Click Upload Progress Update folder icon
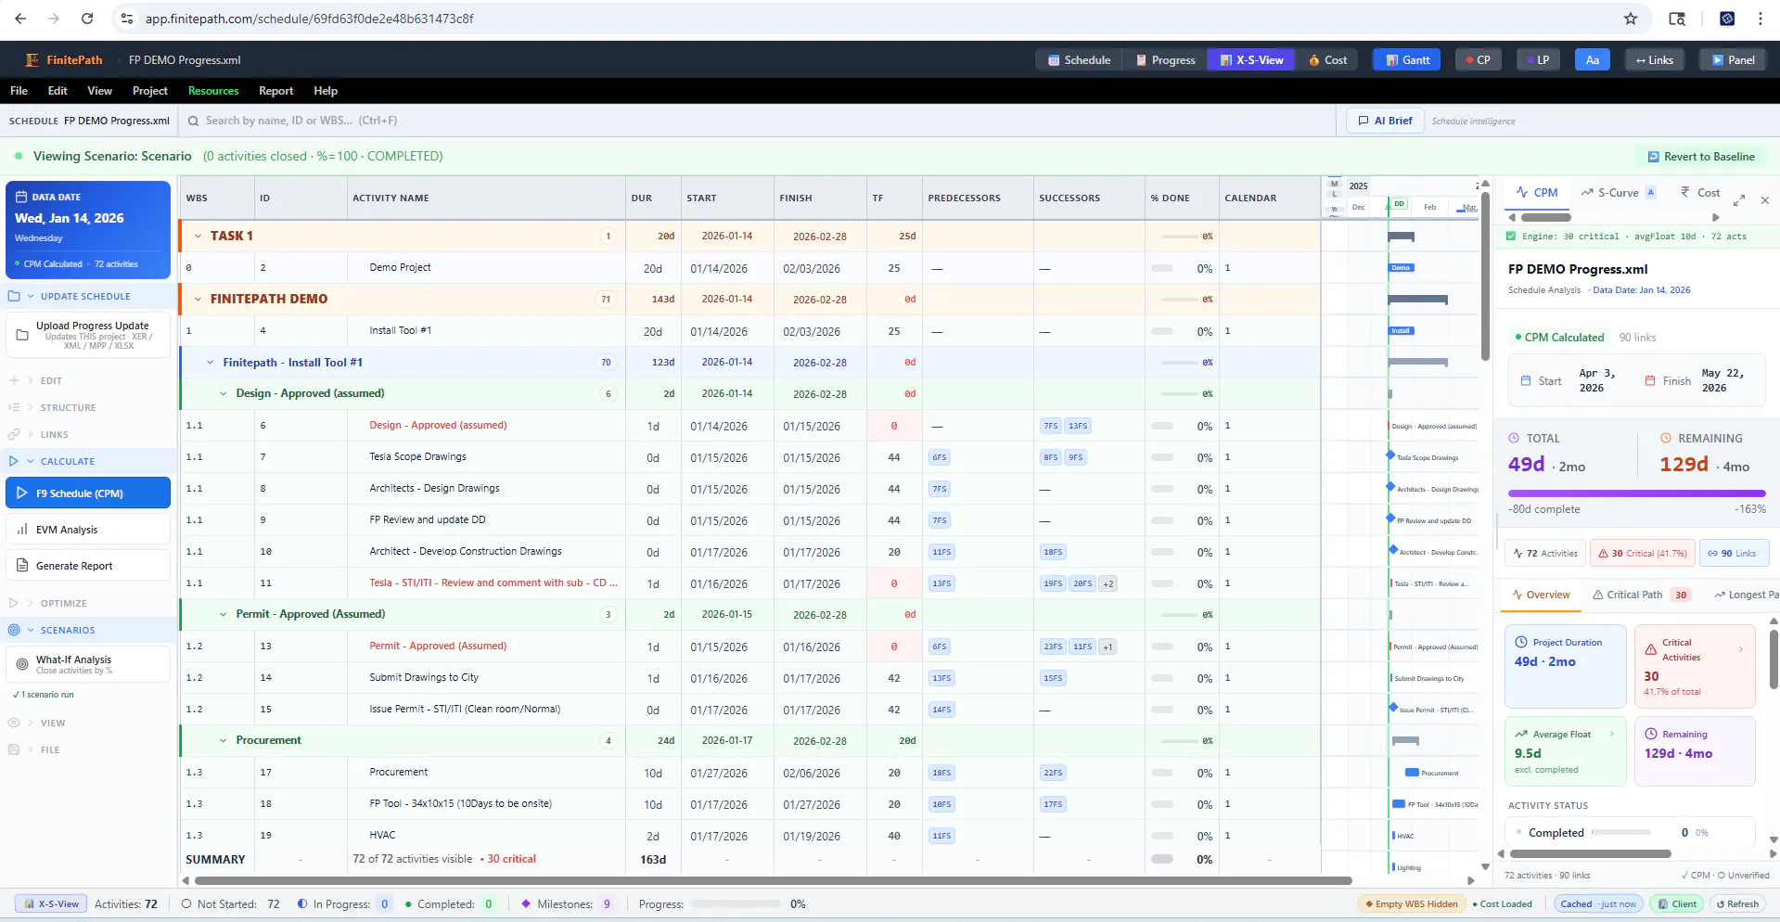 [22, 336]
